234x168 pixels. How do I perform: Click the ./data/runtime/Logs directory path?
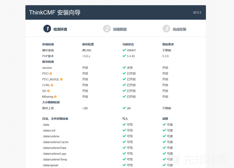pos(54,154)
